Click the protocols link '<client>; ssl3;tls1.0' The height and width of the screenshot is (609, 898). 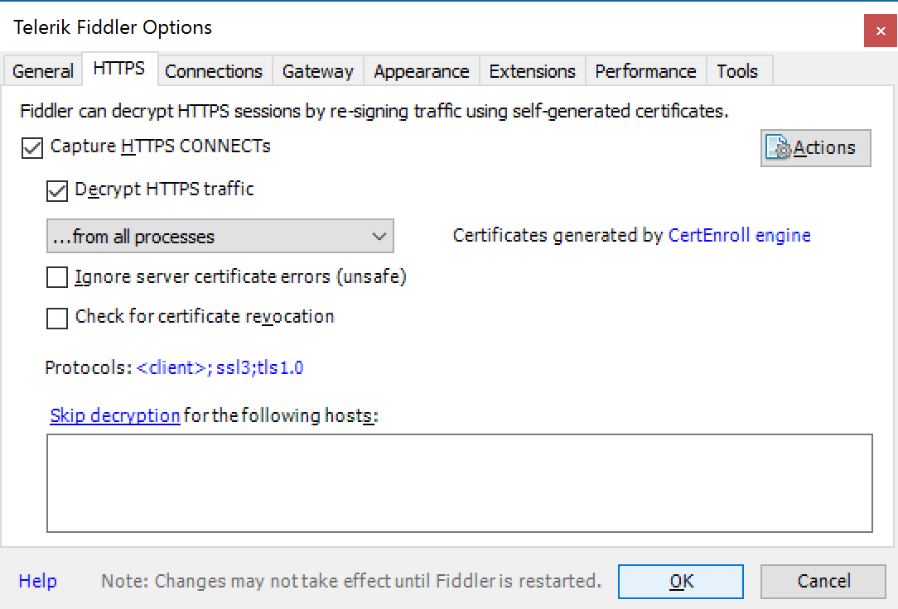coord(220,368)
